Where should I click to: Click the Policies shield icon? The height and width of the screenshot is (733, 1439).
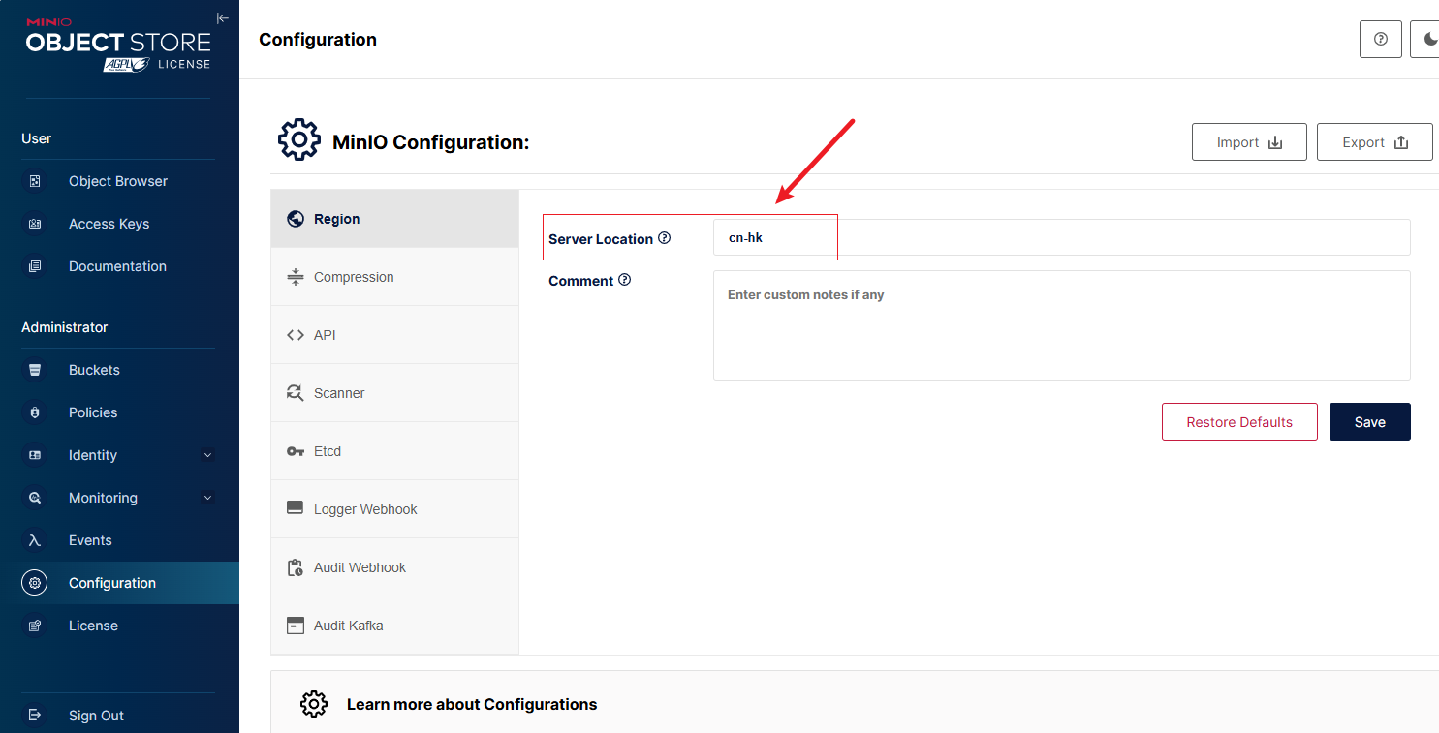[x=35, y=412]
